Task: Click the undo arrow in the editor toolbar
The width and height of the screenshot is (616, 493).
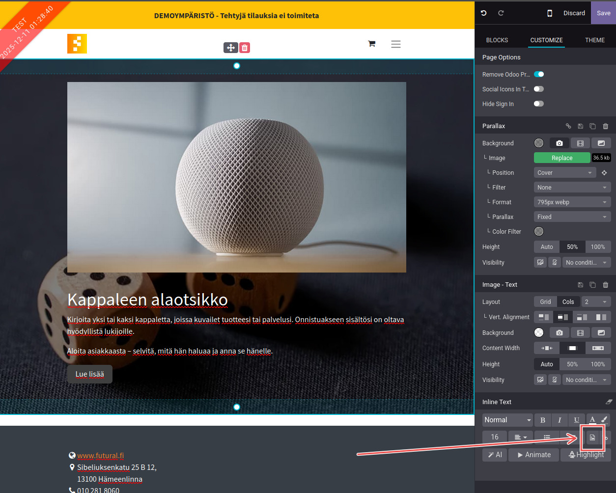Action: [484, 13]
